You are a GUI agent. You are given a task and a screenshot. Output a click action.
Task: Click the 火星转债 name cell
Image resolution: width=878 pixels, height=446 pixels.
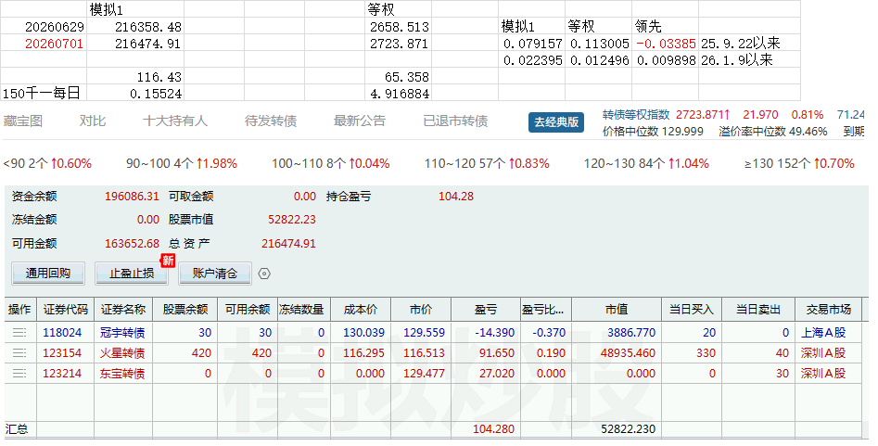122,353
